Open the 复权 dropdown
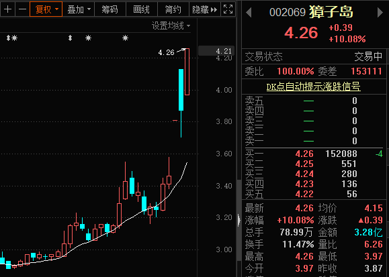389x277 pixels. [46, 9]
